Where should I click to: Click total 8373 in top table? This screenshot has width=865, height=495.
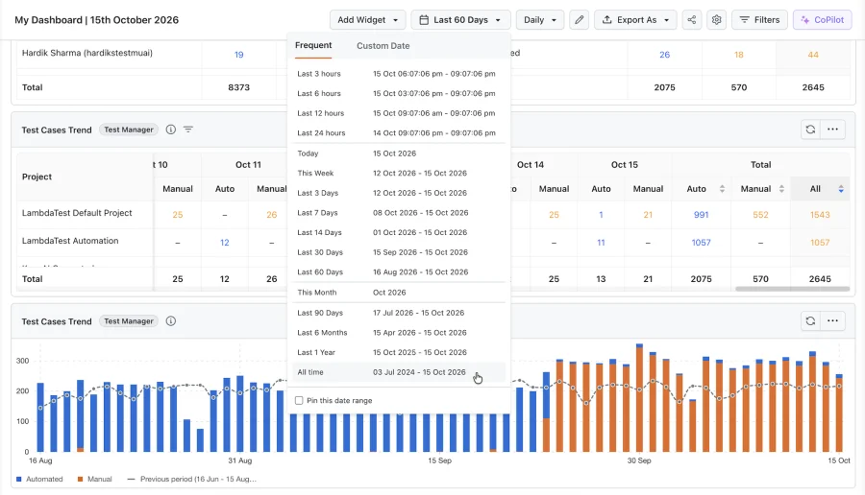pyautogui.click(x=239, y=87)
